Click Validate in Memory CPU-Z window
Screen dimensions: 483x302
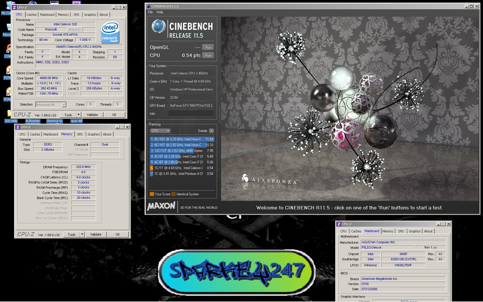pos(96,234)
